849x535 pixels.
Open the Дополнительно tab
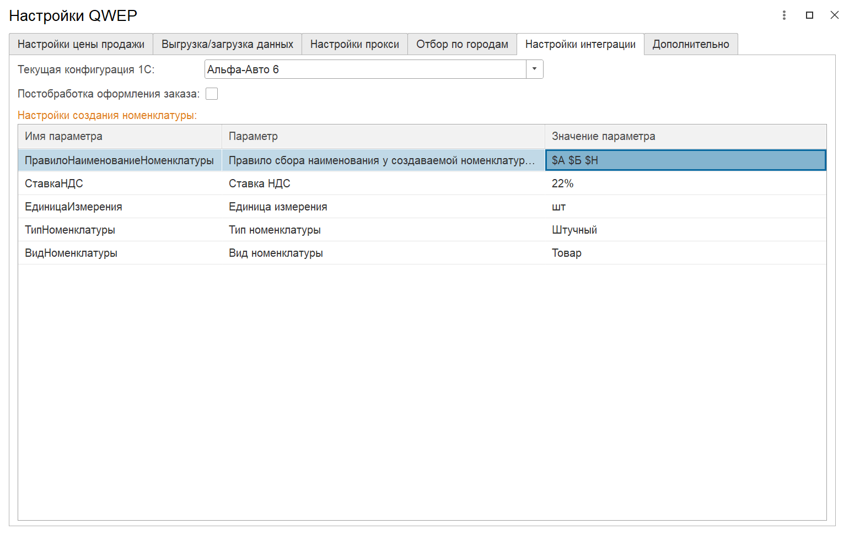tap(690, 45)
